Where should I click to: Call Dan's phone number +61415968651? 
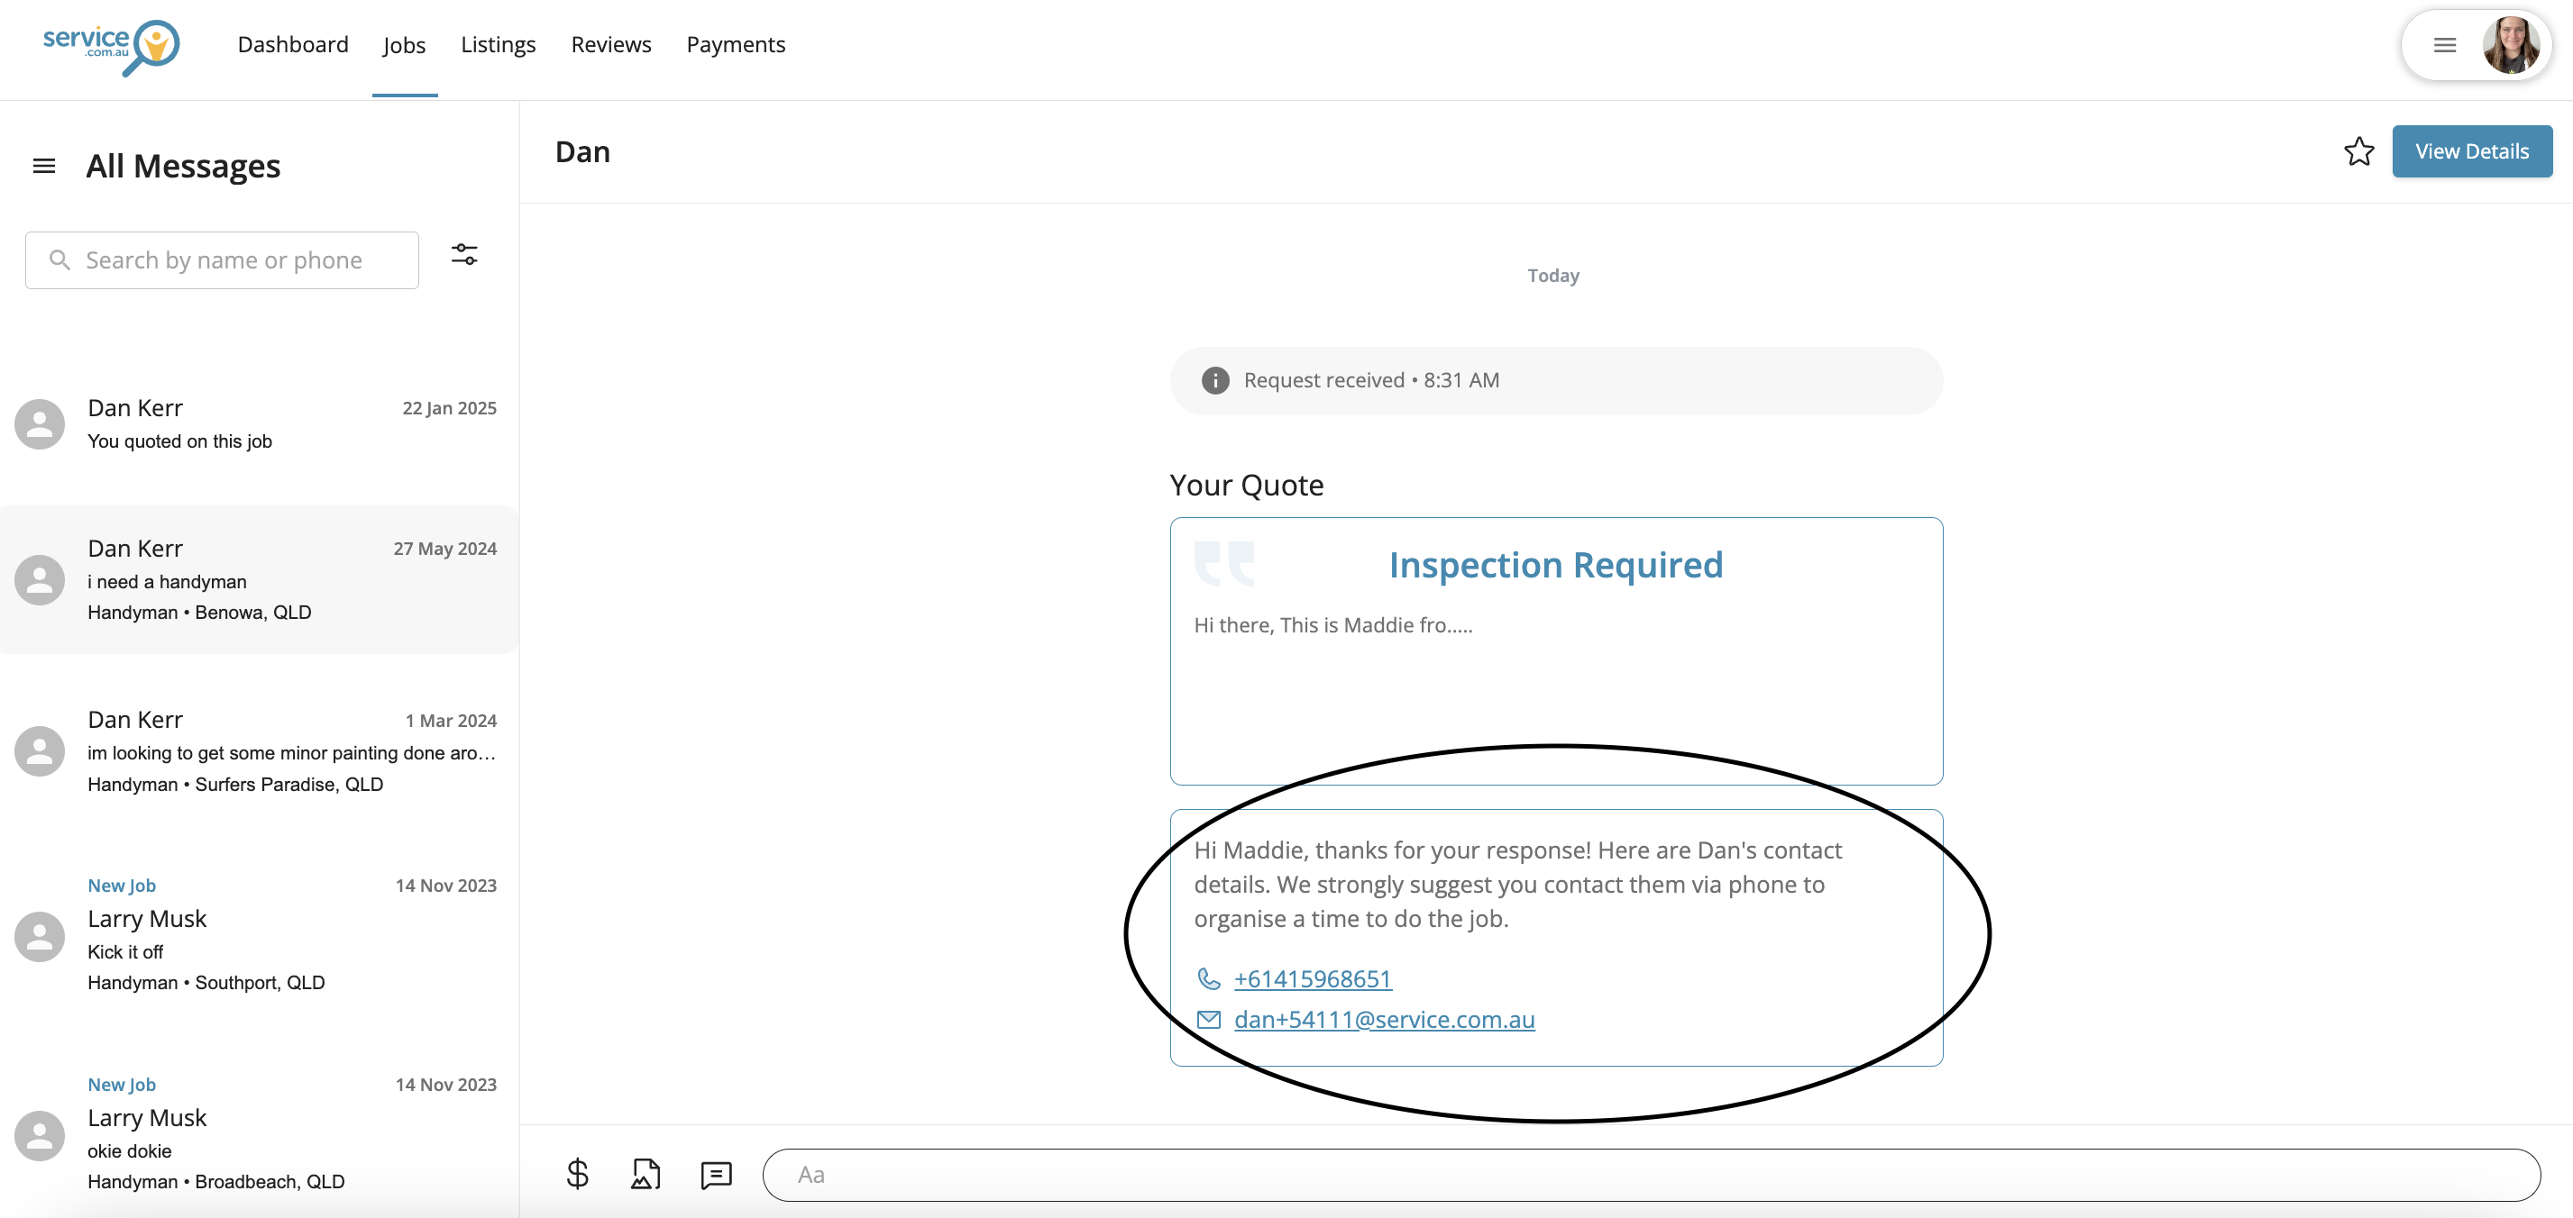tap(1313, 979)
